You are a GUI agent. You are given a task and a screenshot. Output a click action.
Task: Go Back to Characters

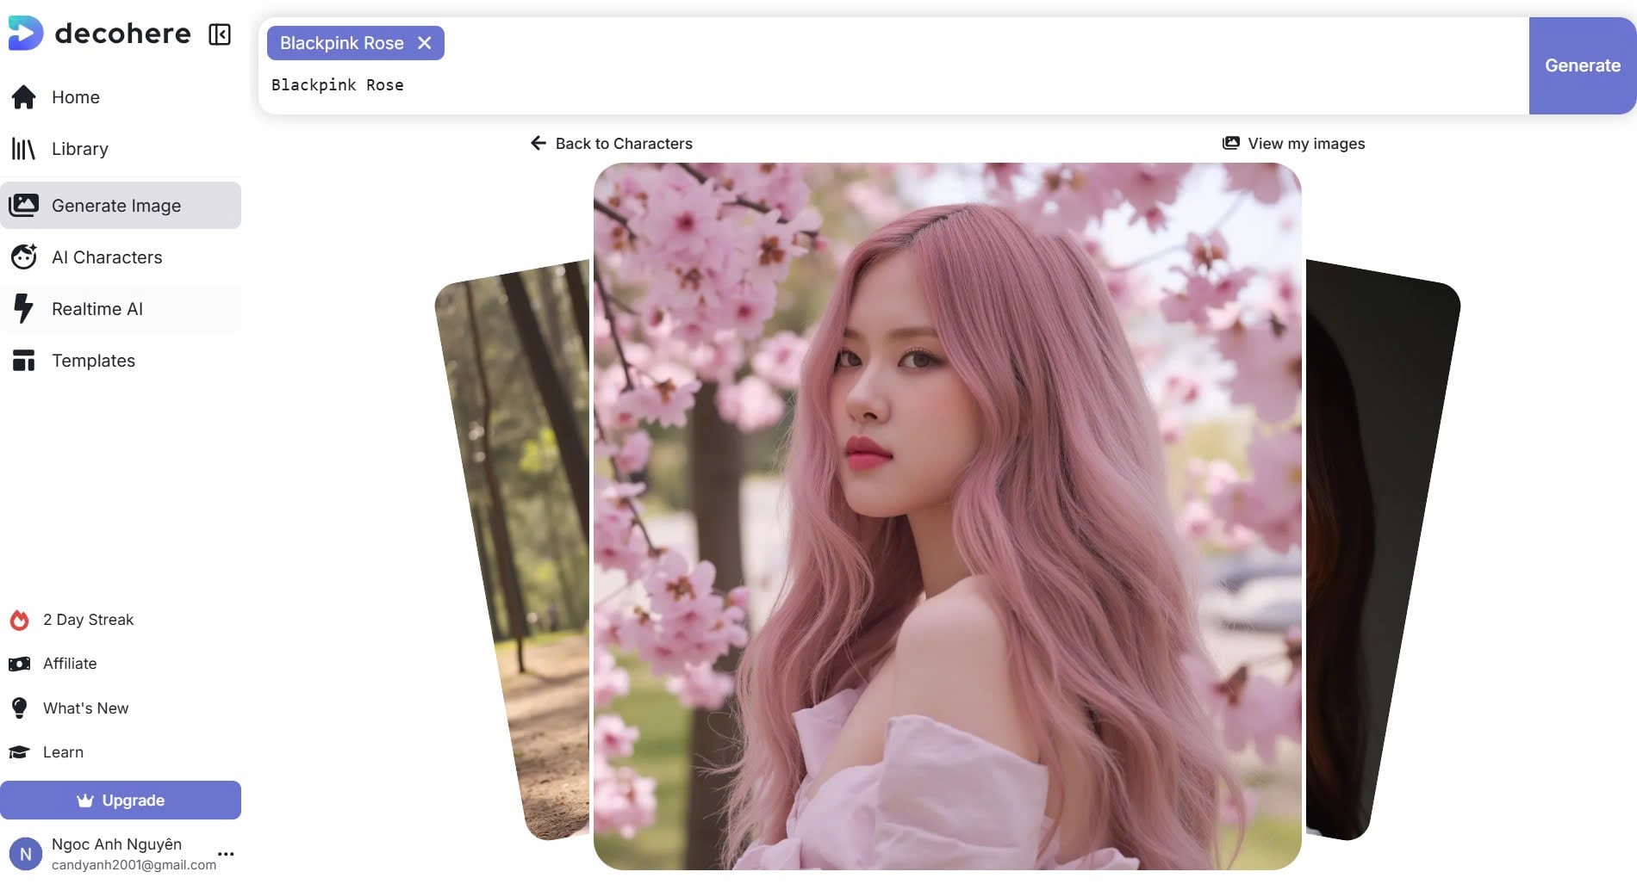click(x=612, y=143)
